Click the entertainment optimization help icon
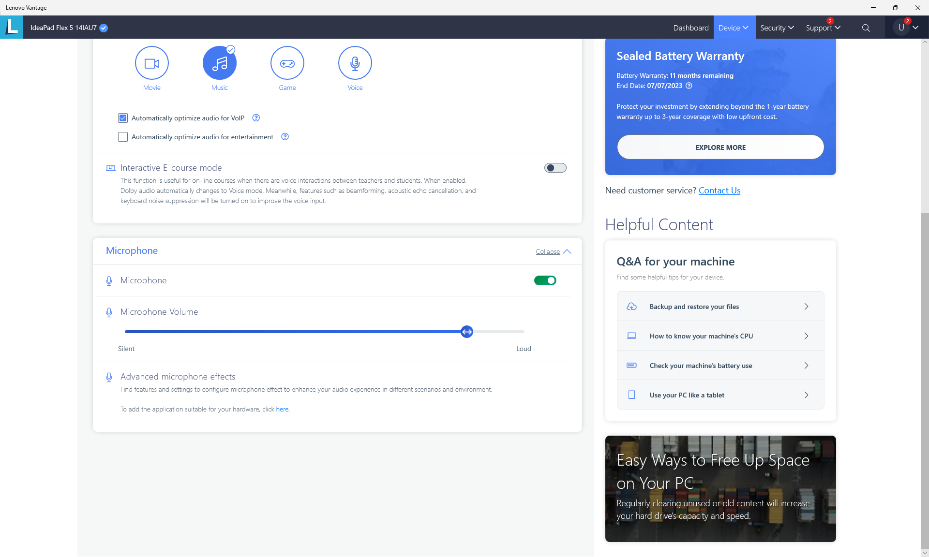929x557 pixels. coord(285,137)
